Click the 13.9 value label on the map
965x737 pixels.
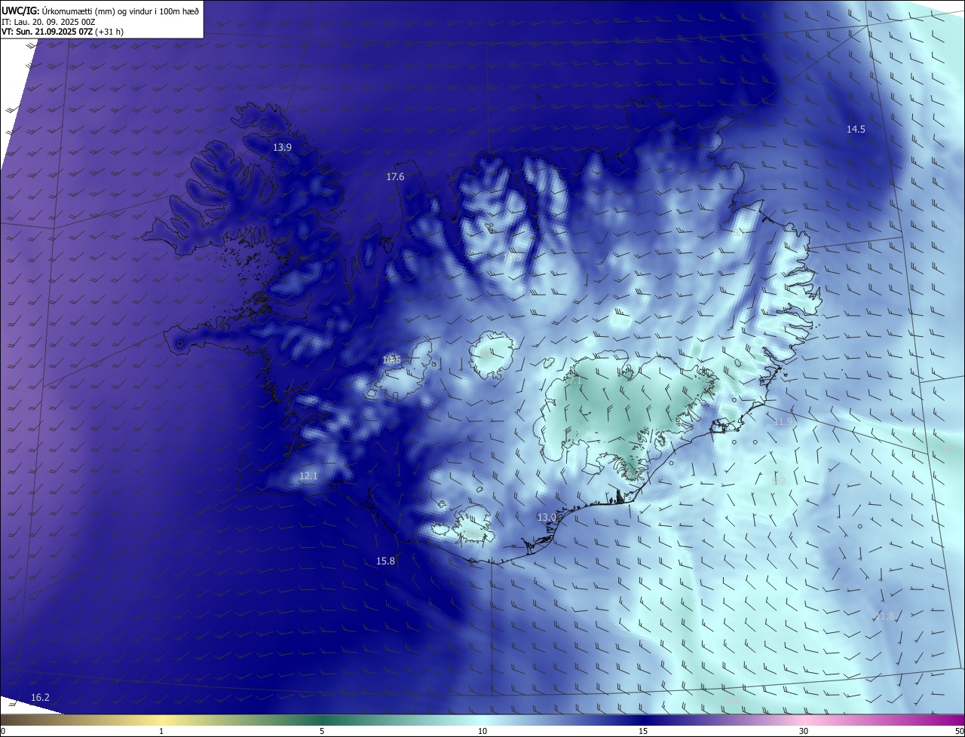coord(282,148)
